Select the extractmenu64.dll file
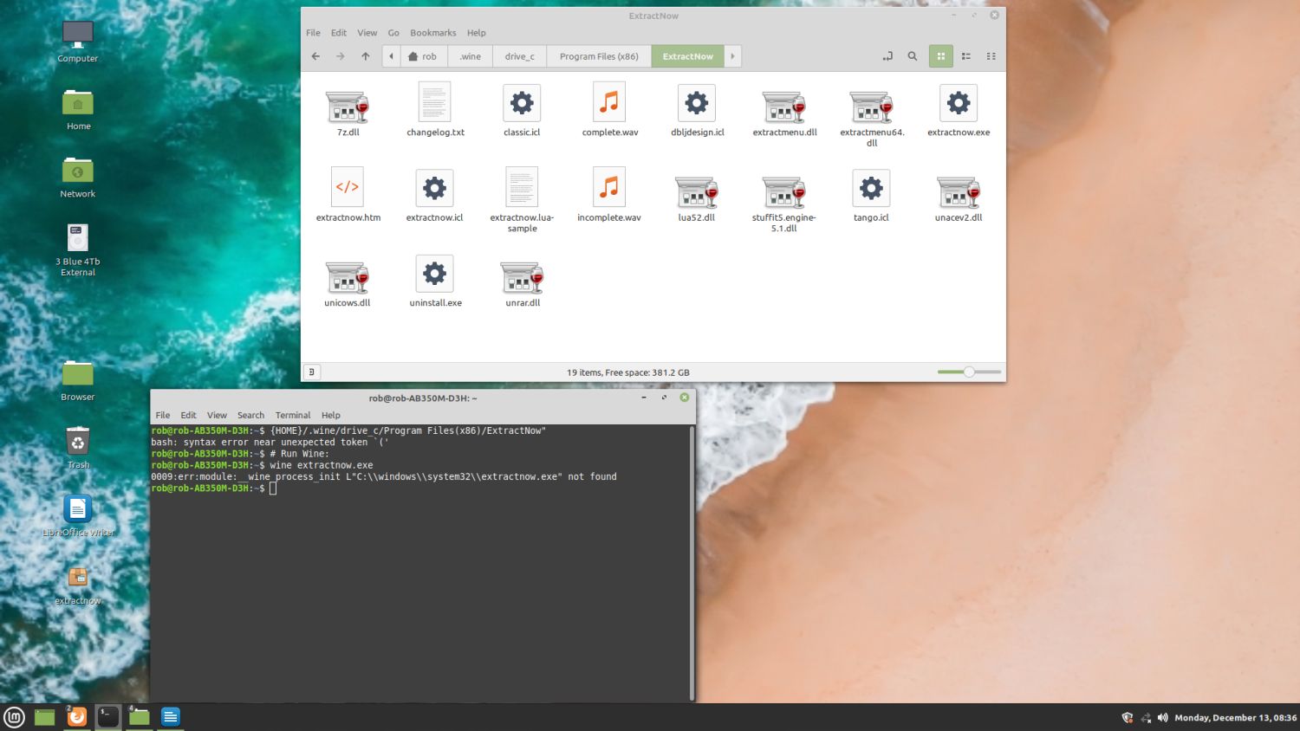Screen dimensions: 1300x731 (x=871, y=106)
